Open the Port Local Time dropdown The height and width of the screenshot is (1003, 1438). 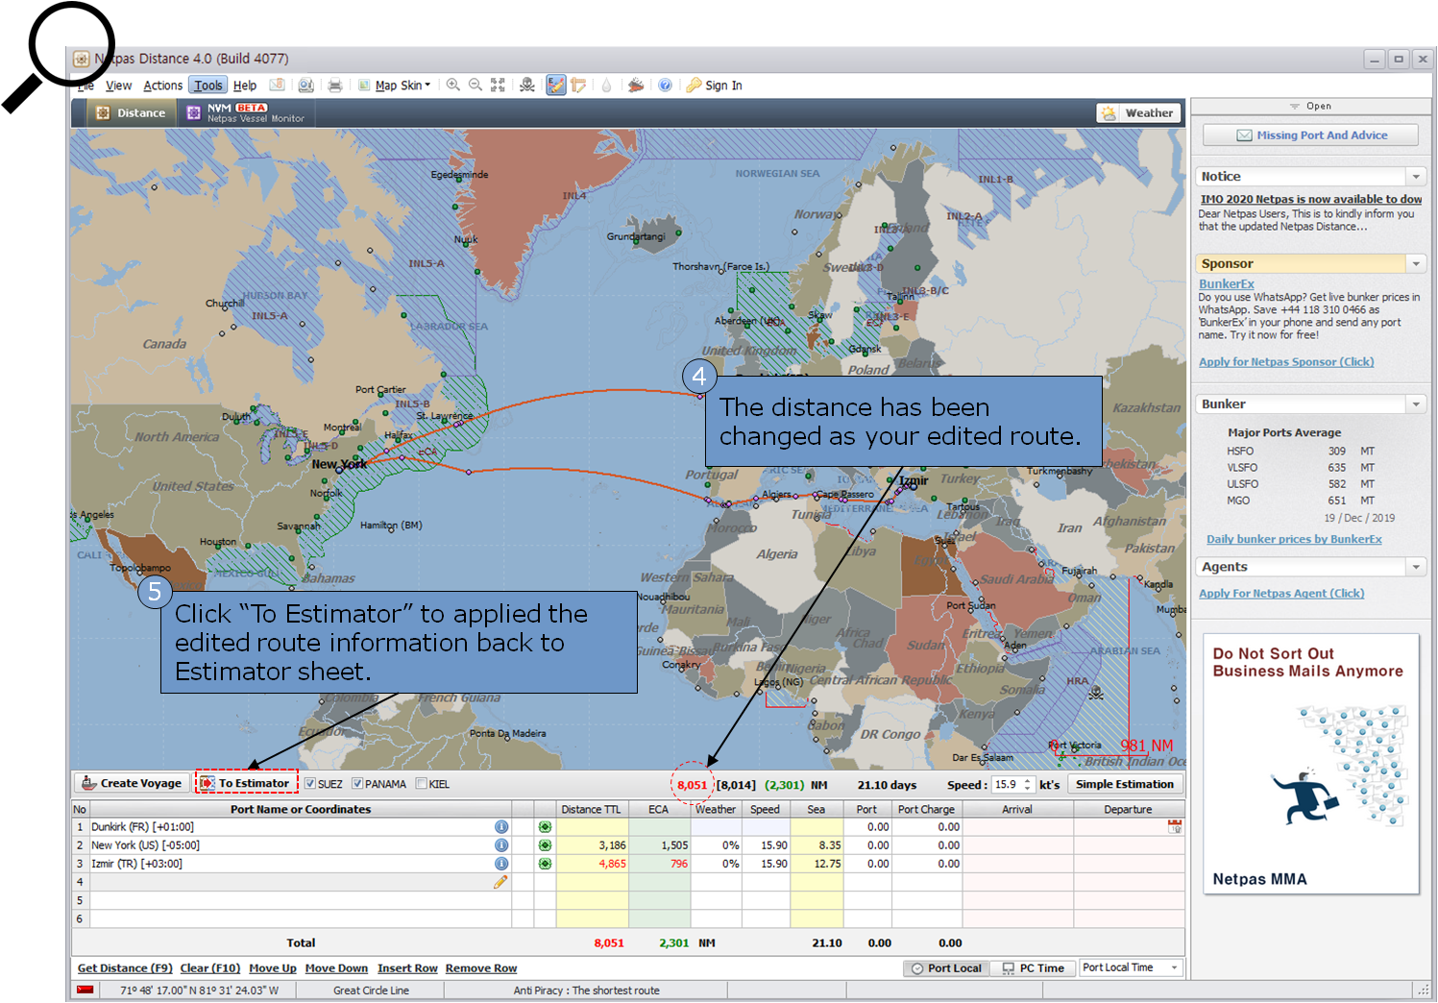pyautogui.click(x=1174, y=968)
